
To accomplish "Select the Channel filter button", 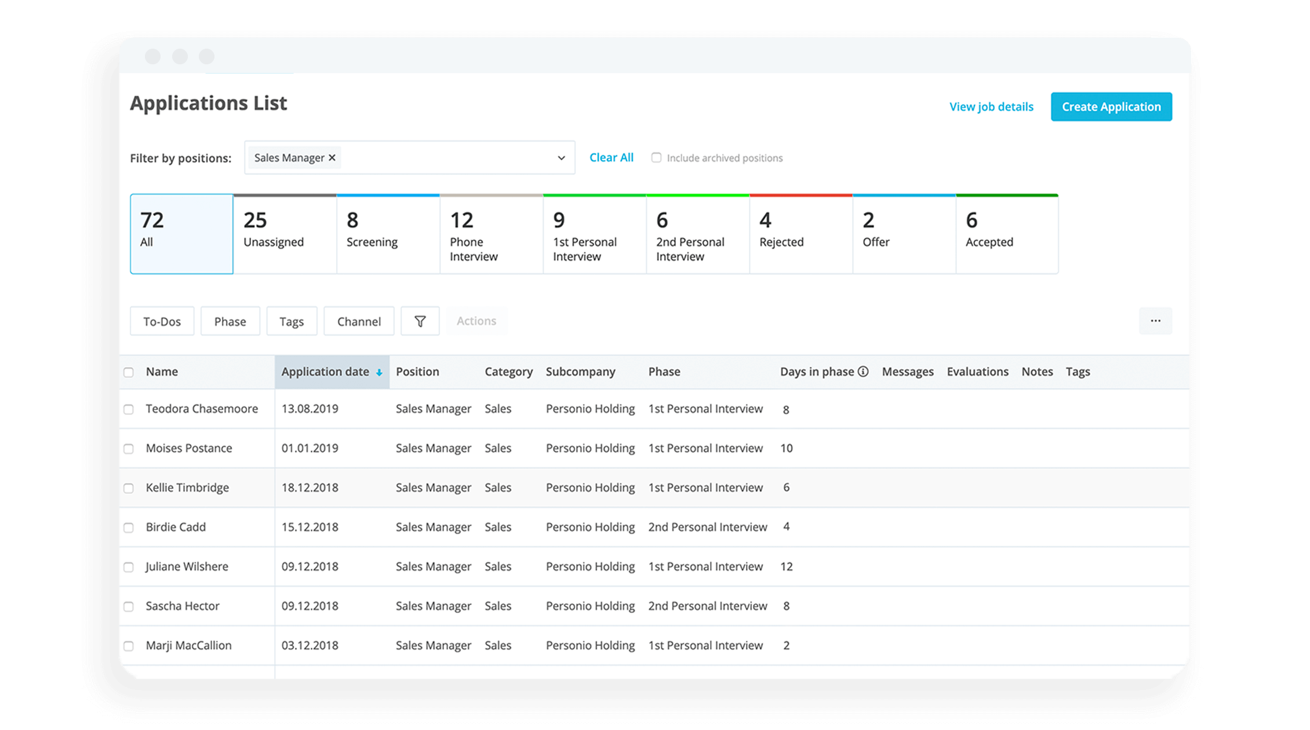I will click(x=359, y=320).
